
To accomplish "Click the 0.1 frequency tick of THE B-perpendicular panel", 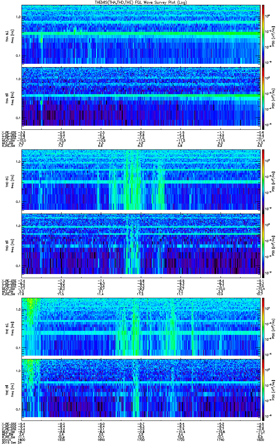I will tap(18, 348).
